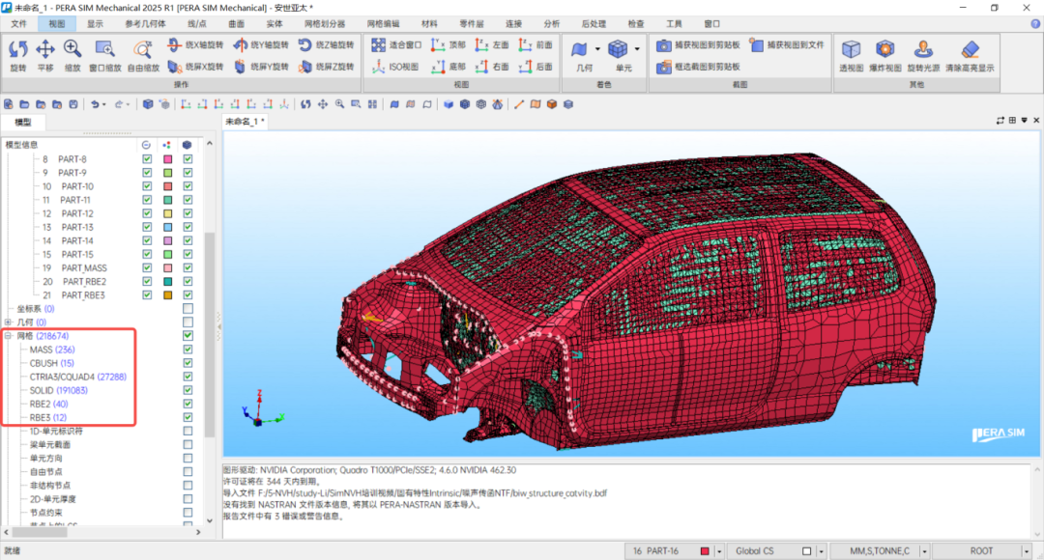
Task: Click the 爆炸视图 exploded view icon
Action: coord(884,49)
